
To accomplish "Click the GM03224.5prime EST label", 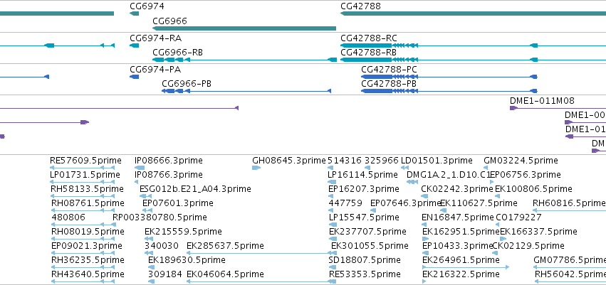I will tap(521, 161).
